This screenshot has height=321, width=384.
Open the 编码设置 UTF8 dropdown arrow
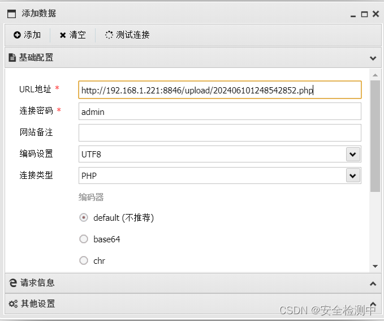[353, 154]
